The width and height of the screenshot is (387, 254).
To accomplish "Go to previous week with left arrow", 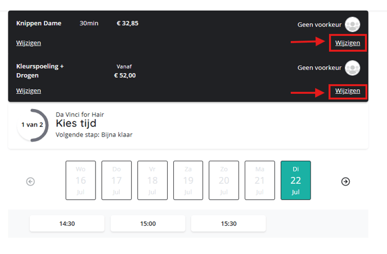I will click(30, 181).
